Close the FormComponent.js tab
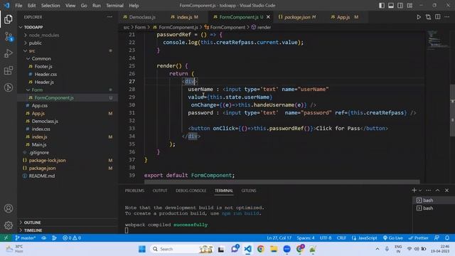 pos(268,17)
